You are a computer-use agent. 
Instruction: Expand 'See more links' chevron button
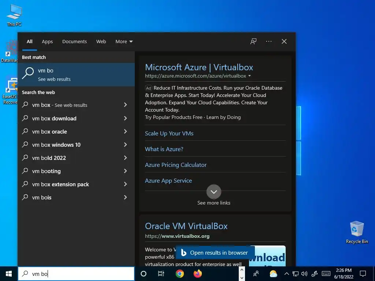point(214,192)
